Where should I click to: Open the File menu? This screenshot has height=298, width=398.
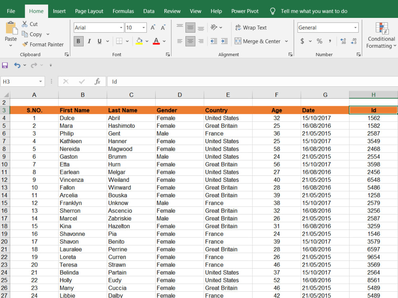point(11,11)
